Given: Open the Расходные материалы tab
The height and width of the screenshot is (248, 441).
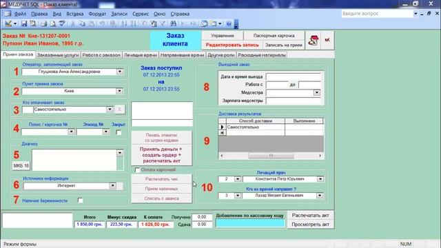Looking at the screenshot, I should click(x=262, y=55).
